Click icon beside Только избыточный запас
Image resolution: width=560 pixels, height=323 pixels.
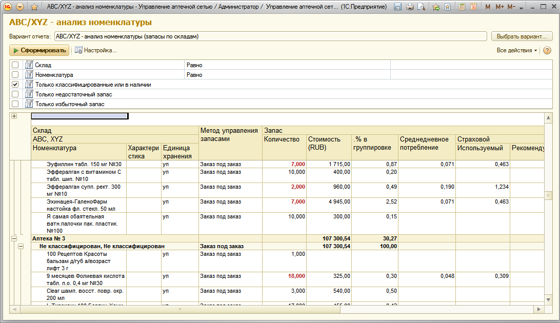point(29,104)
